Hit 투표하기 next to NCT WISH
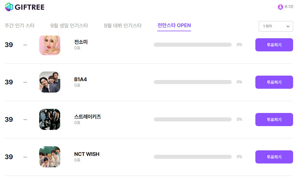The width and height of the screenshot is (301, 181). tap(274, 157)
